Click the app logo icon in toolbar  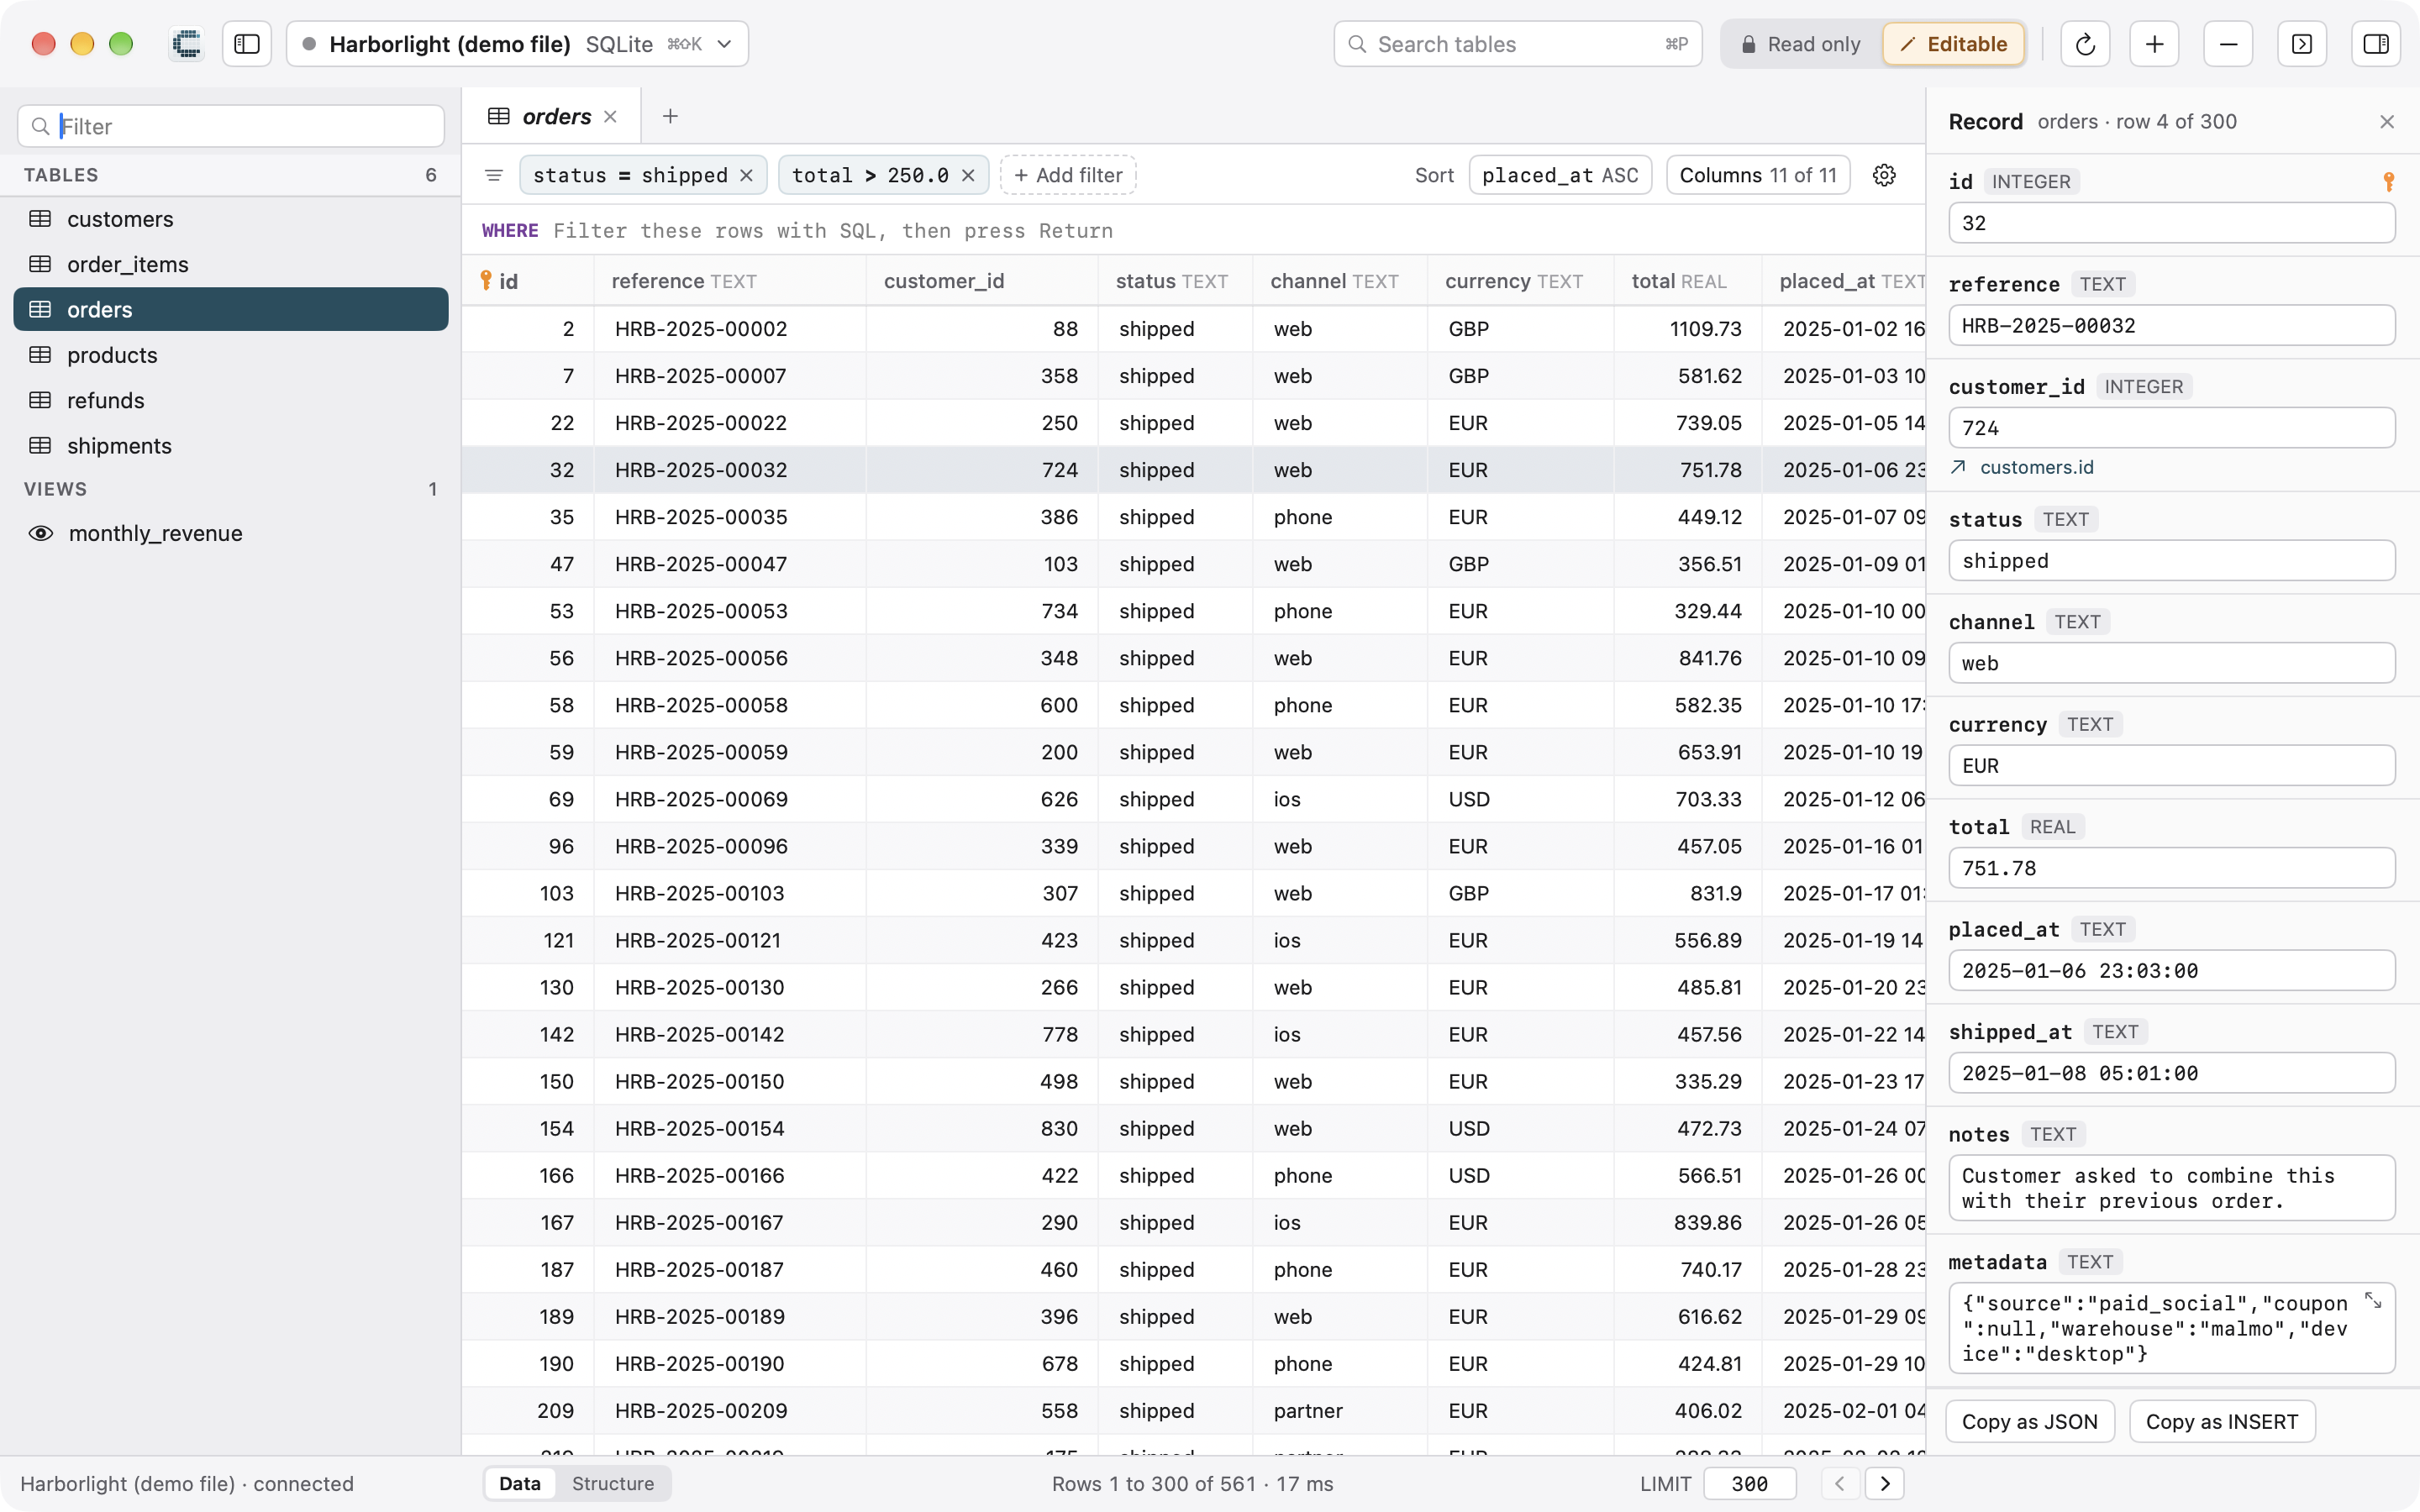click(x=187, y=44)
